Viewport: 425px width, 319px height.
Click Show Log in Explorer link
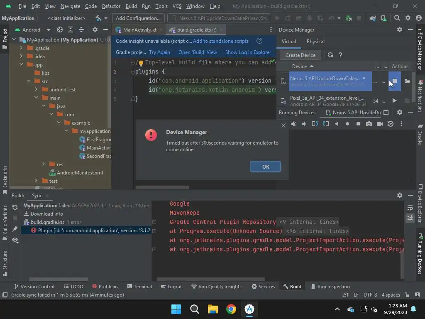point(248,52)
